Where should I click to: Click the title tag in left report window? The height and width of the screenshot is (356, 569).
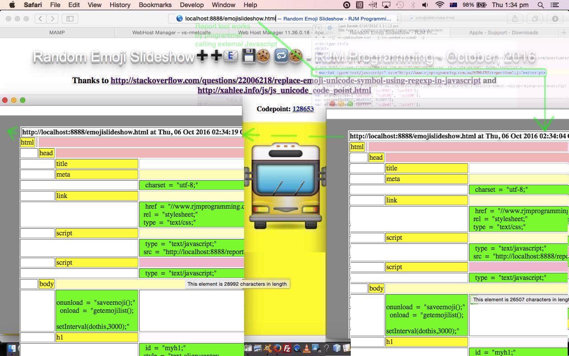[x=97, y=164]
